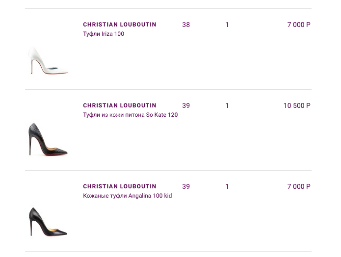Click the black Angalina shoe thumbnail
Image resolution: width=341 pixels, height=257 pixels.
[48, 222]
